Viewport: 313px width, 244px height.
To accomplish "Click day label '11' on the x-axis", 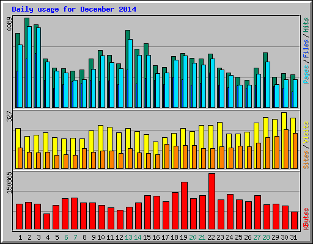I will 110,237.
